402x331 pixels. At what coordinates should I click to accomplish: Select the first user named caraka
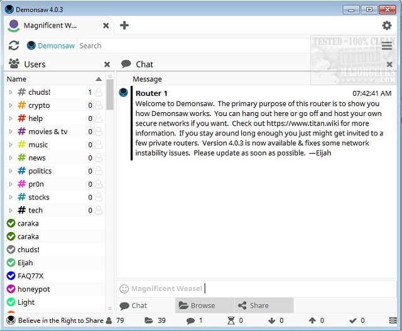(x=55, y=223)
